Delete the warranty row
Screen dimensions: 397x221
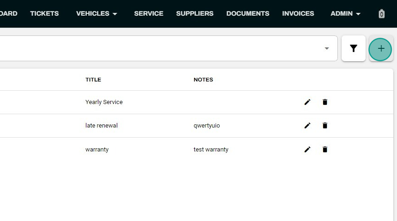pos(325,150)
